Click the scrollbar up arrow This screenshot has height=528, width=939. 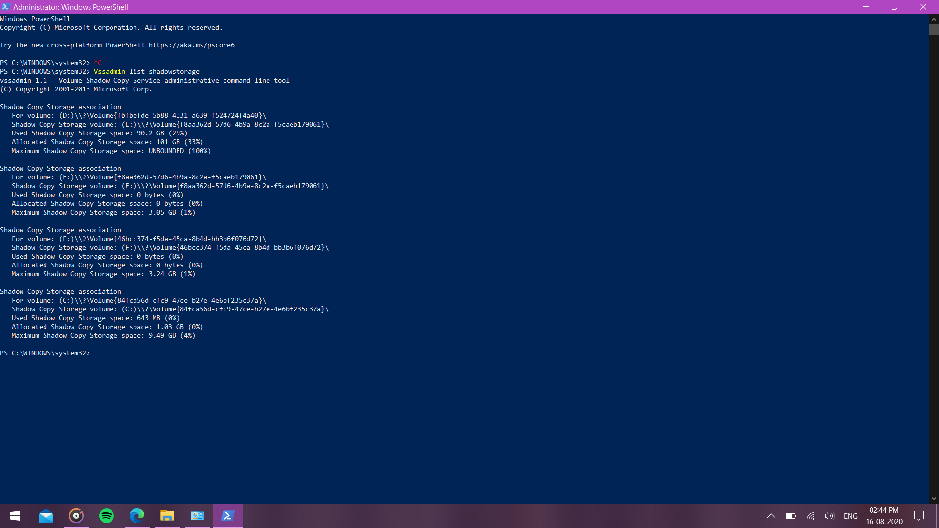point(934,19)
